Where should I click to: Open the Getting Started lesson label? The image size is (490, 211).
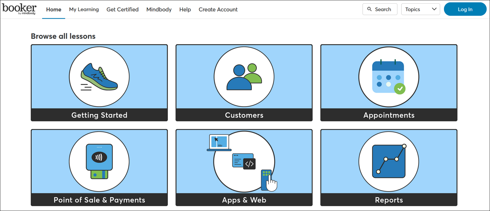click(x=99, y=115)
